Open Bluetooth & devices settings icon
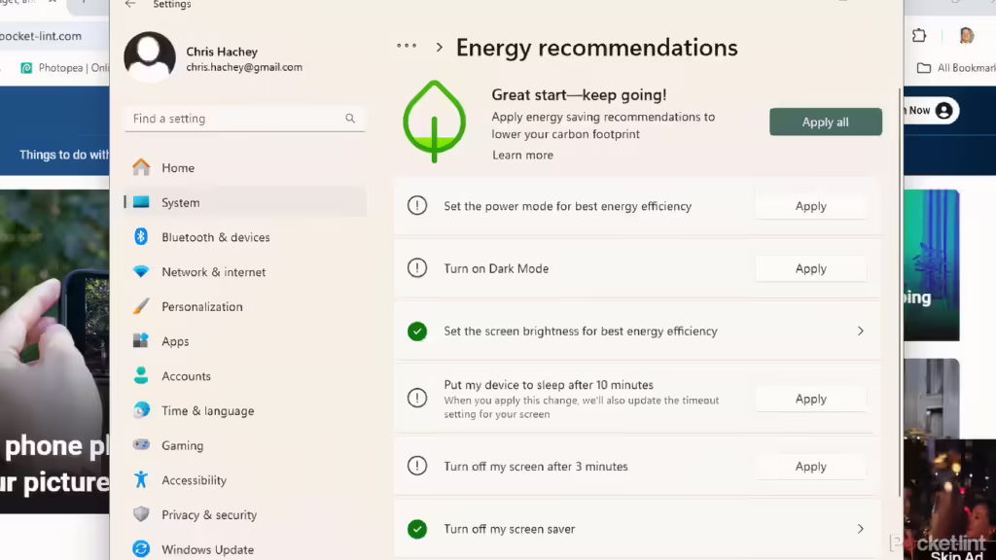This screenshot has width=996, height=560. [x=141, y=237]
